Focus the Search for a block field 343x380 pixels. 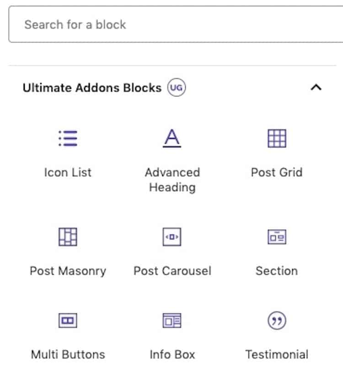click(x=176, y=25)
